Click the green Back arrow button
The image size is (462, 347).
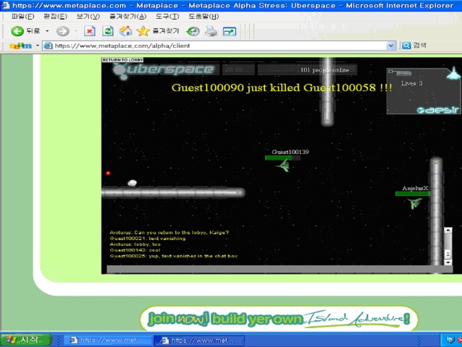pyautogui.click(x=17, y=31)
